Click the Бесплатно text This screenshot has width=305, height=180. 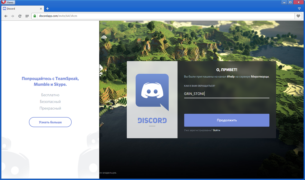[x=50, y=95]
